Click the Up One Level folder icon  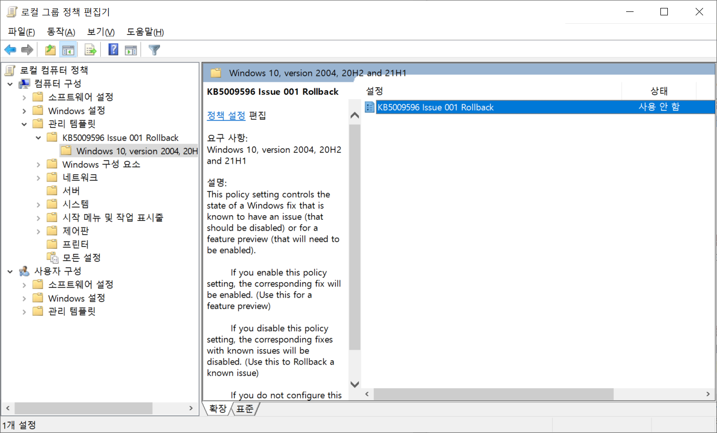coord(50,50)
